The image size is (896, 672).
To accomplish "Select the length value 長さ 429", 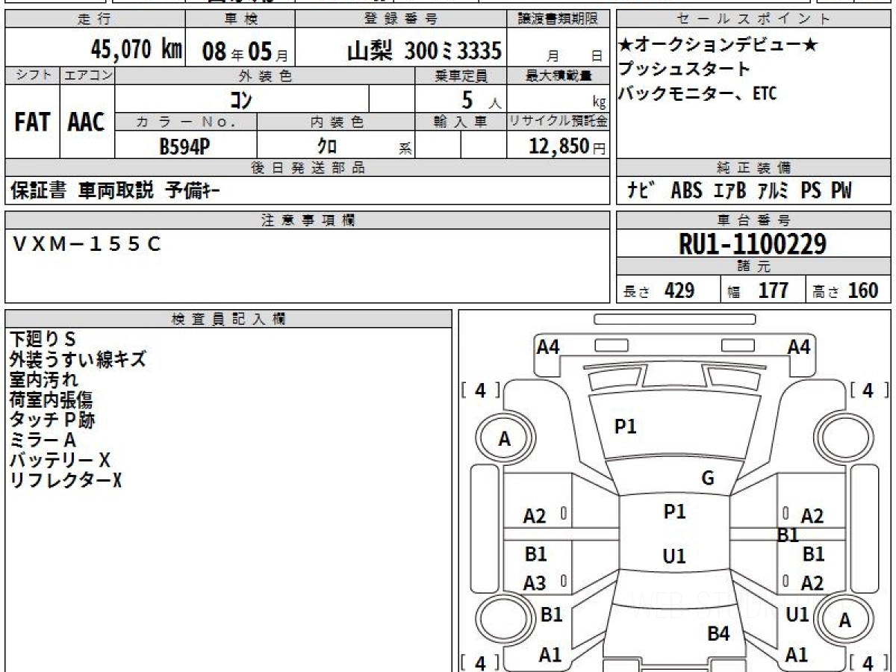I will coord(659,290).
